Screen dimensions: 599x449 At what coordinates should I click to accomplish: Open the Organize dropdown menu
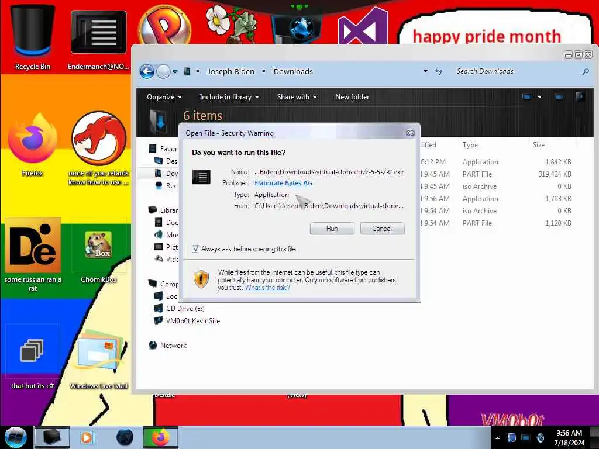tap(164, 97)
